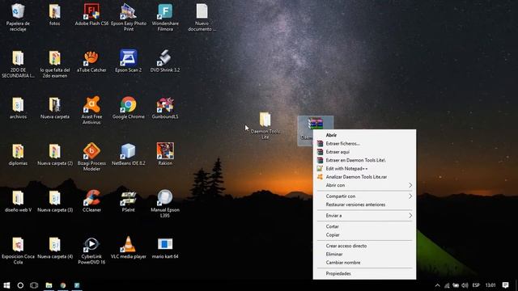Select Bizagi Process Modeler shortcut
Image resolution: width=518 pixels, height=291 pixels.
91,157
